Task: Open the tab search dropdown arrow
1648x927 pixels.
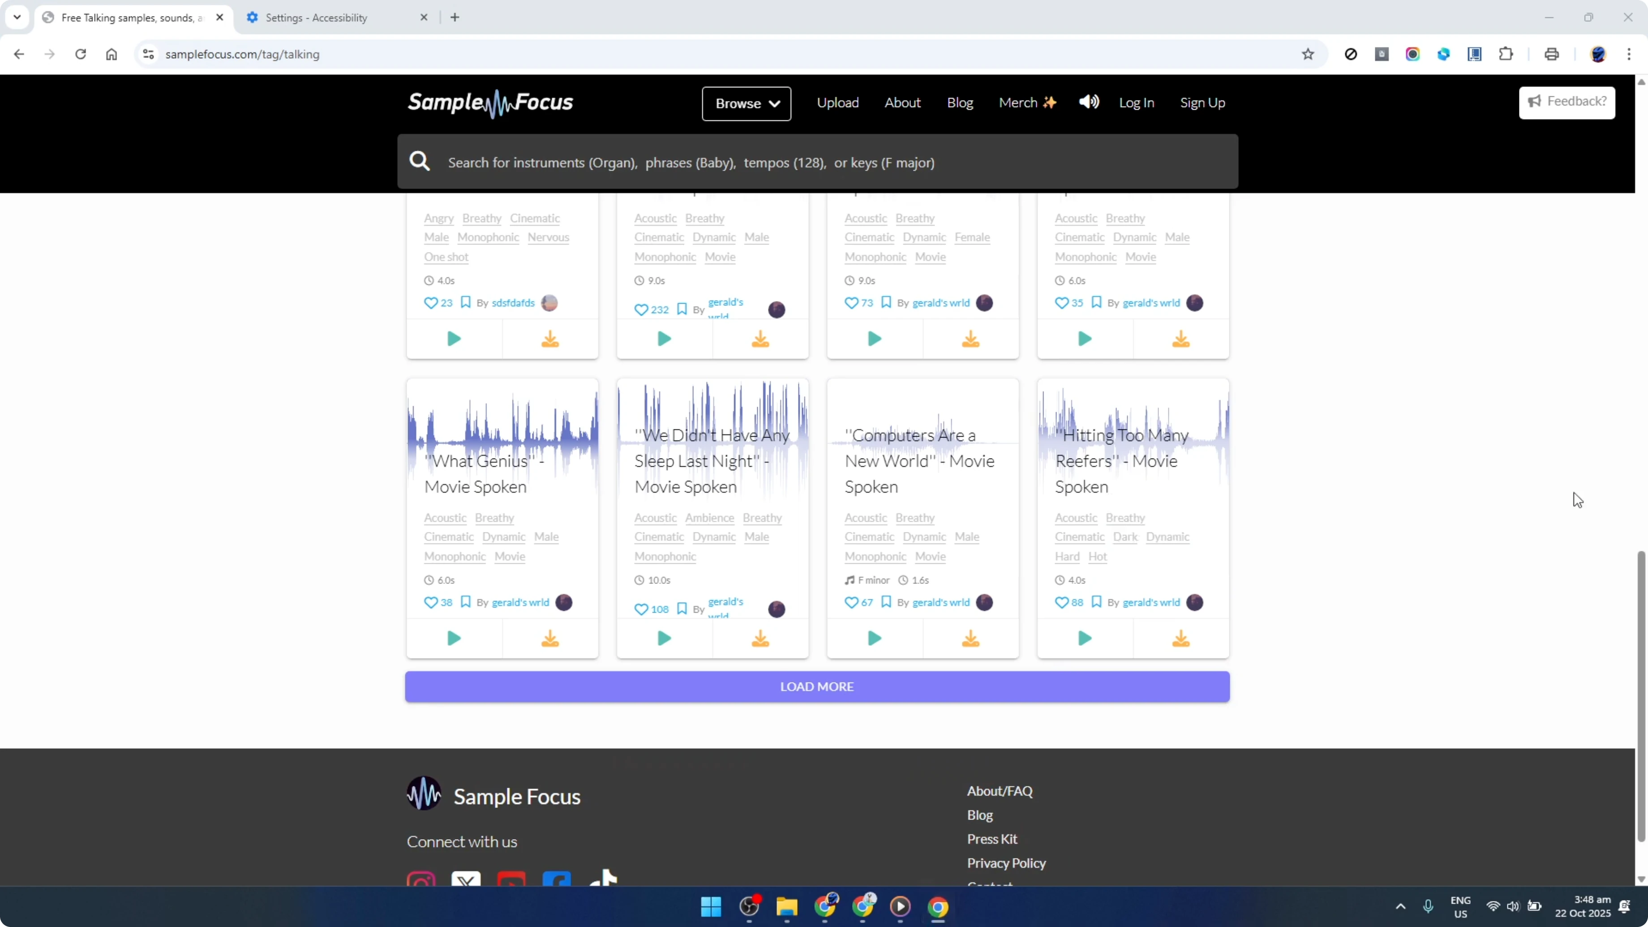Action: tap(17, 17)
